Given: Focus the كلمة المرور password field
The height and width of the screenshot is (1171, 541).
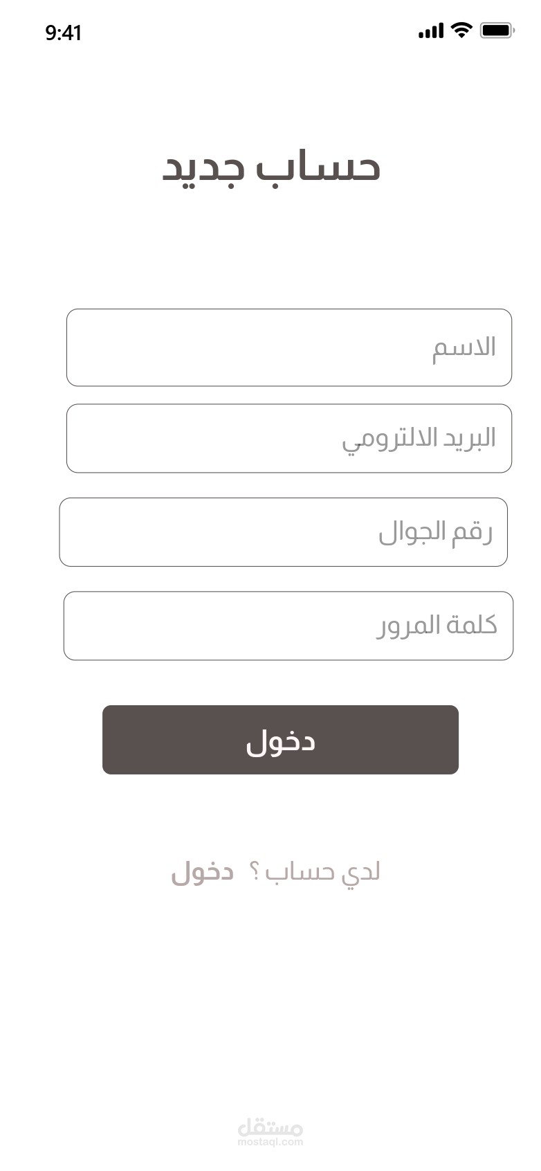Looking at the screenshot, I should tap(288, 626).
